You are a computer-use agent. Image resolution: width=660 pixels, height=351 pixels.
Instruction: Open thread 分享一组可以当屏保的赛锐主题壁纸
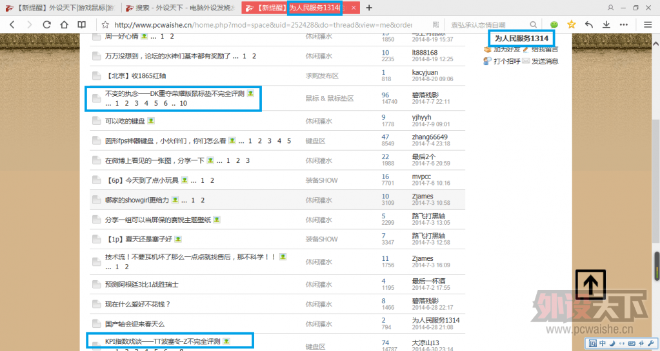click(x=158, y=220)
